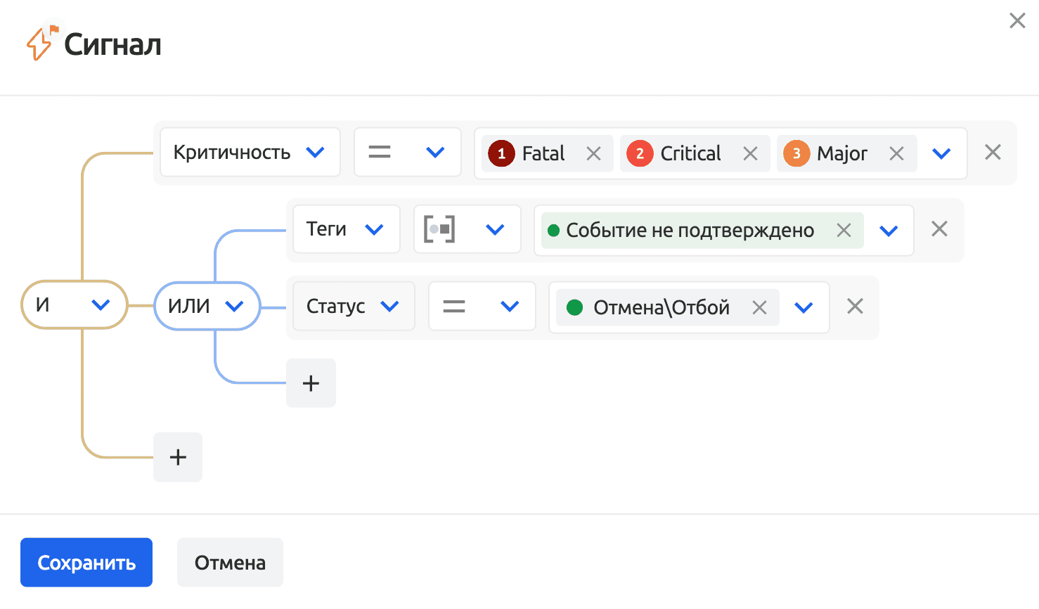Click the Отмена button
The image size is (1039, 609).
230,563
